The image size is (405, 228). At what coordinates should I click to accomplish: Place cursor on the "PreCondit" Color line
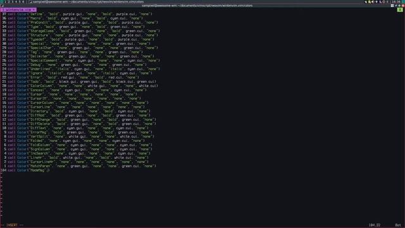[x=83, y=23]
